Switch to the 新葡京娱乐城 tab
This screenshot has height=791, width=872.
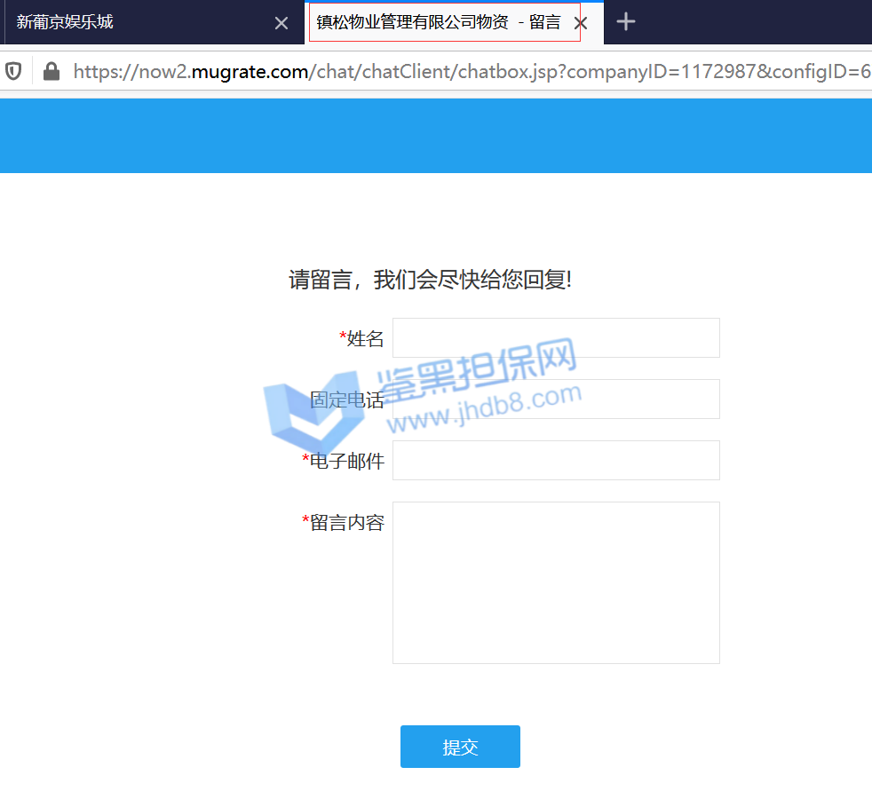pos(133,22)
